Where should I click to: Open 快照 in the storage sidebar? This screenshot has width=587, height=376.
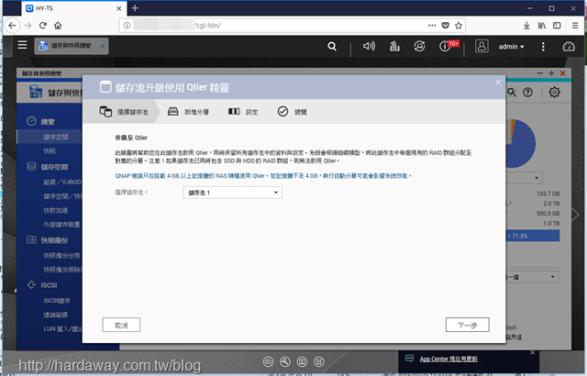click(50, 151)
